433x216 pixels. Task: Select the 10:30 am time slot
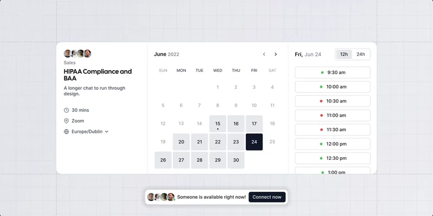pyautogui.click(x=332, y=101)
